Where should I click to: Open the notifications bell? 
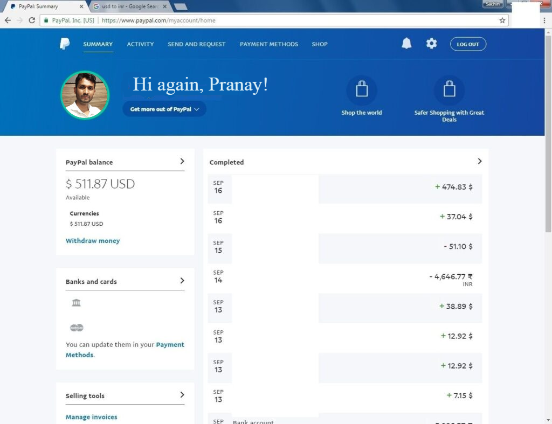(406, 44)
